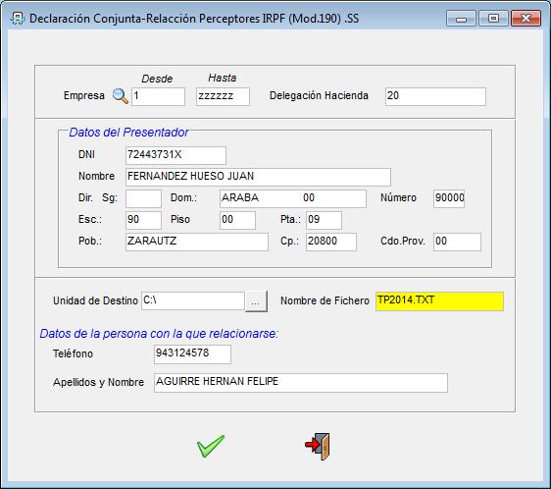Click the exit door icon
Image resolution: width=551 pixels, height=489 pixels.
tap(318, 447)
